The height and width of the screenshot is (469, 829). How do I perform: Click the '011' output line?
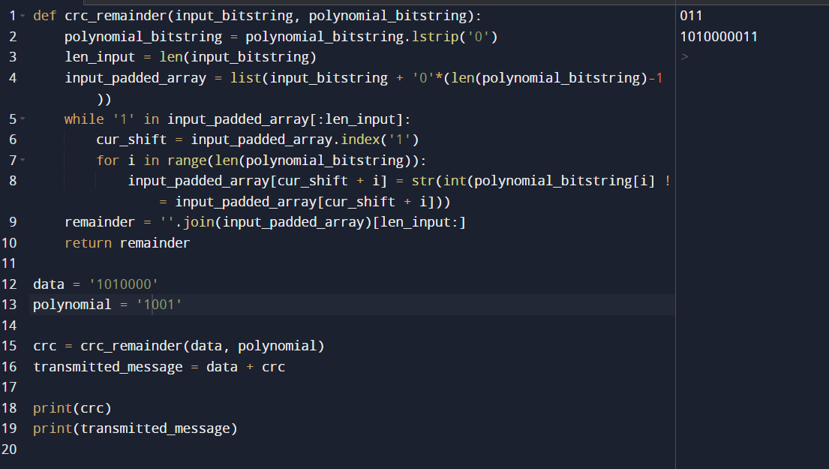[x=691, y=16]
